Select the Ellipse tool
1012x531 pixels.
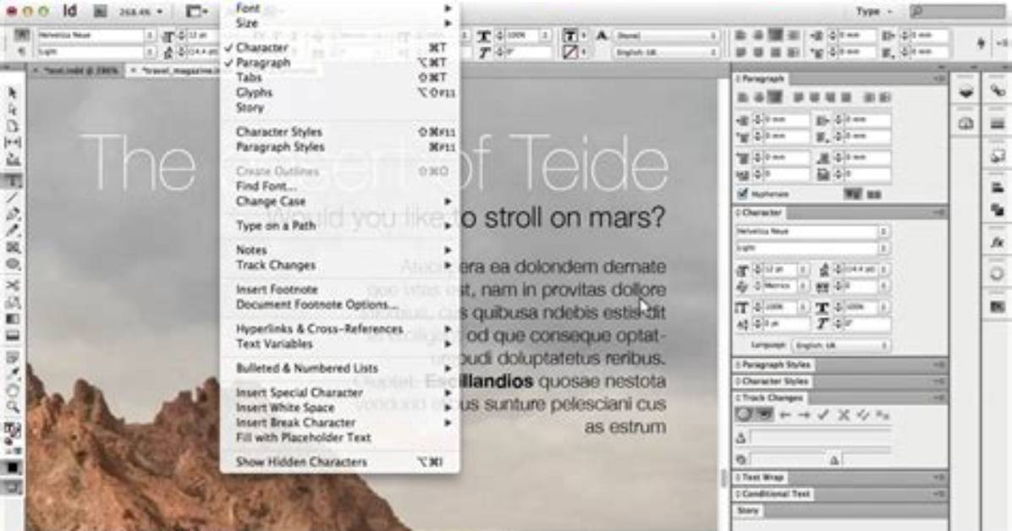12,265
